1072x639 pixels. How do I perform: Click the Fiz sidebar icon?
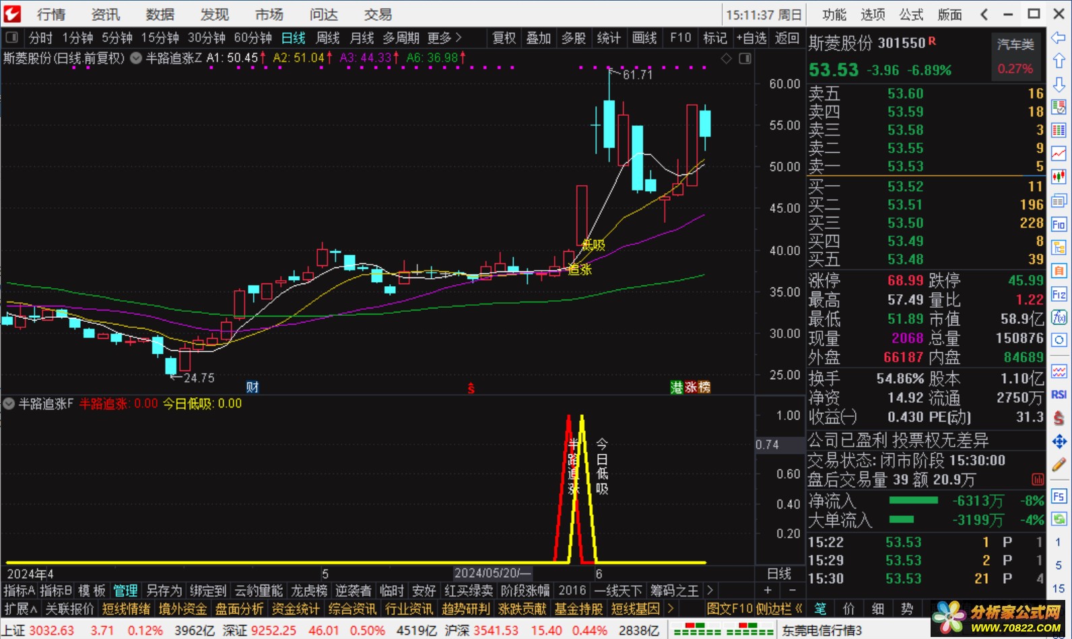click(1059, 294)
